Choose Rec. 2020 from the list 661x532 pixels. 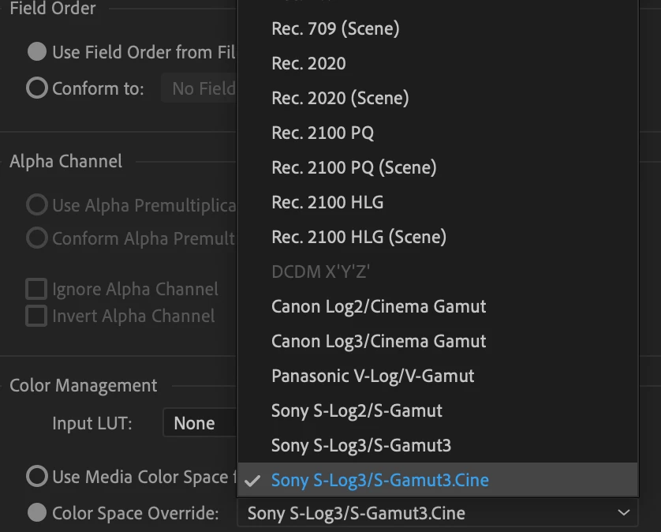pyautogui.click(x=438, y=63)
